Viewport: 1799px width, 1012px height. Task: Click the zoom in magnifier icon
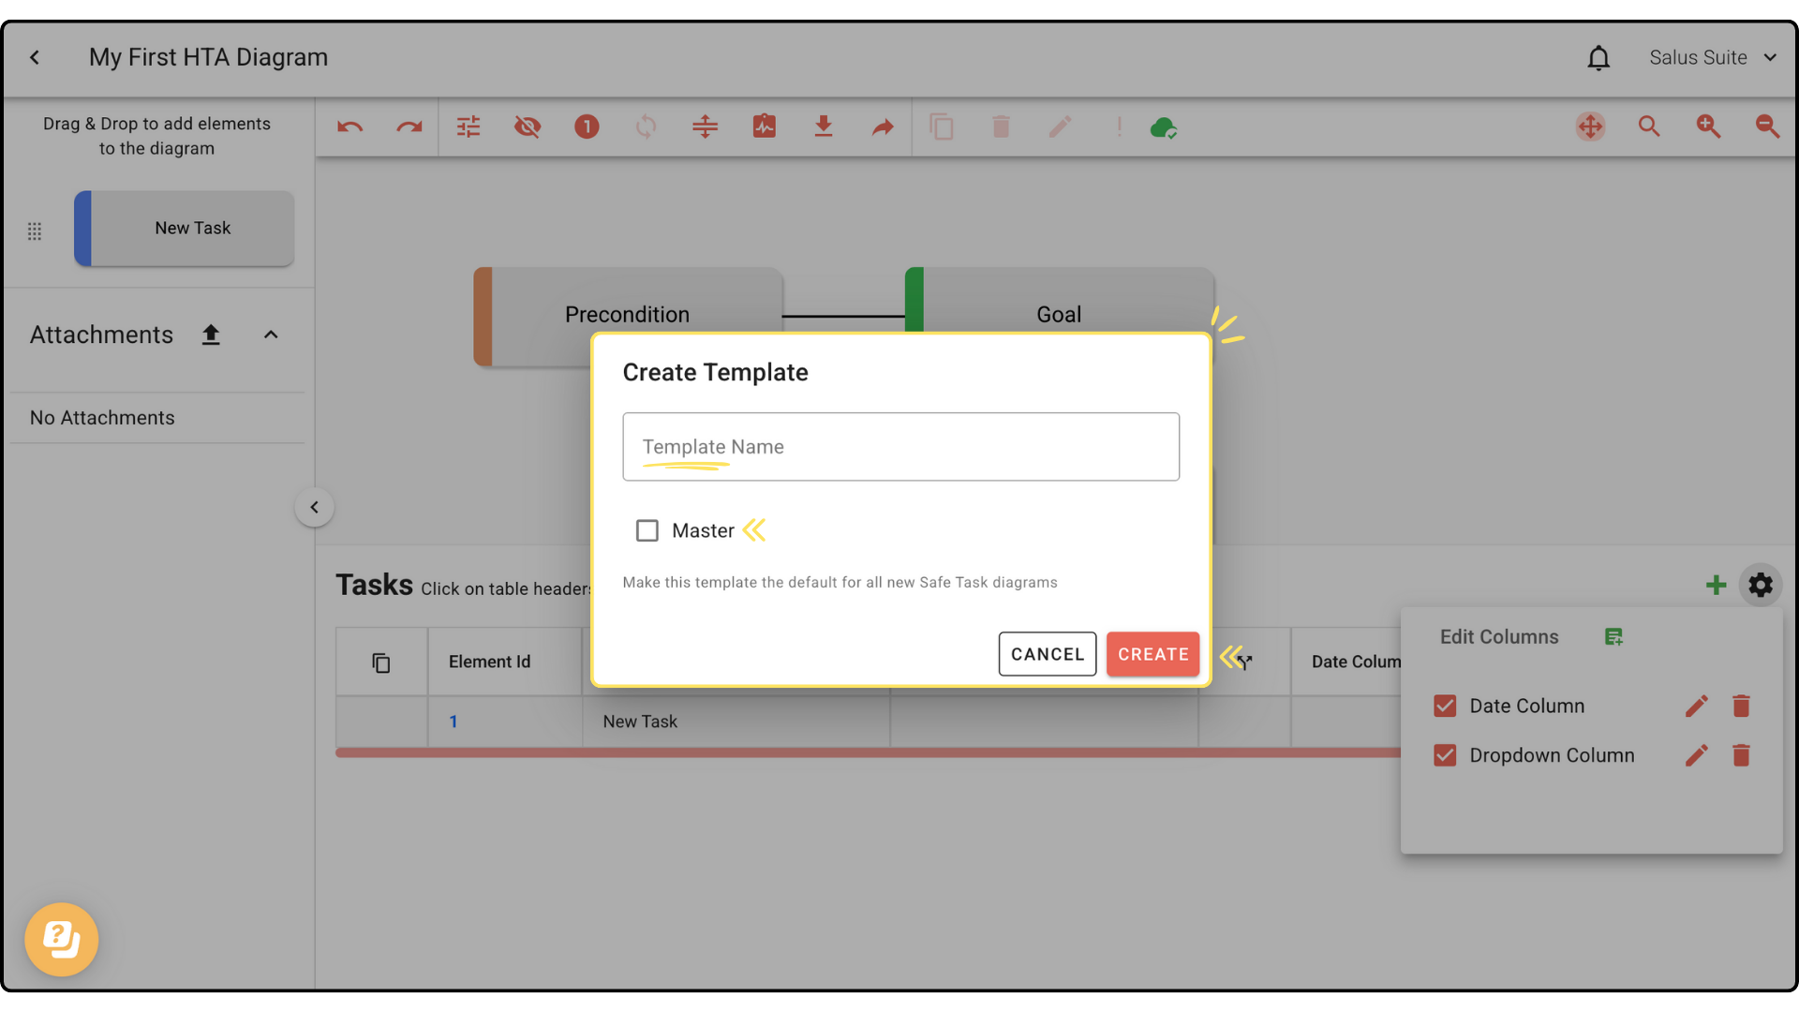tap(1708, 126)
